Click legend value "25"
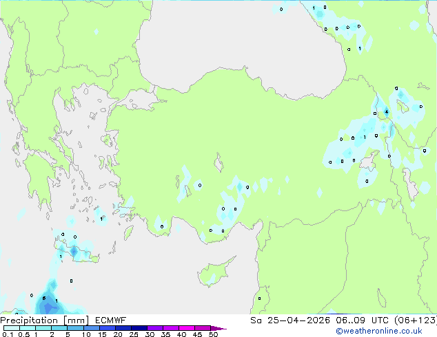Screen dimensions: 437x337 point(134,334)
